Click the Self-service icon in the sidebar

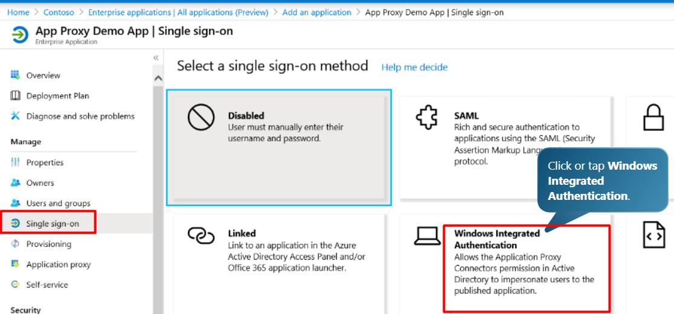pos(16,284)
